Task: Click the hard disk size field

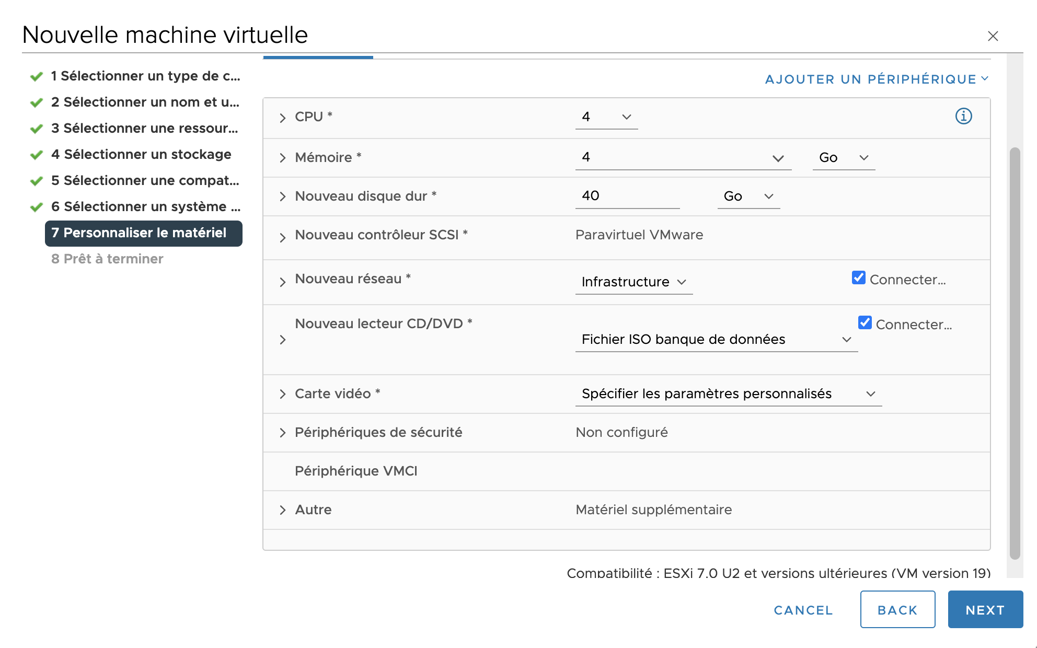Action: click(x=627, y=196)
